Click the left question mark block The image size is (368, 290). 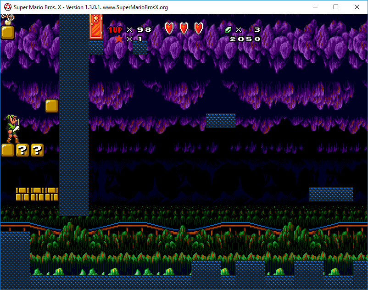click(22, 150)
